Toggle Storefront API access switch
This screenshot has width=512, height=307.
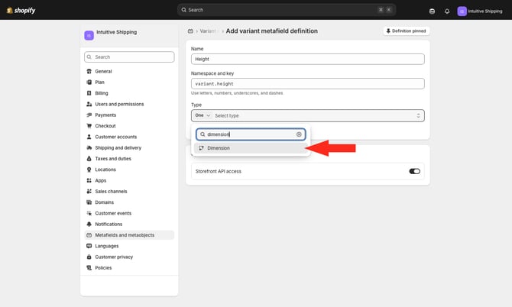[x=414, y=171]
